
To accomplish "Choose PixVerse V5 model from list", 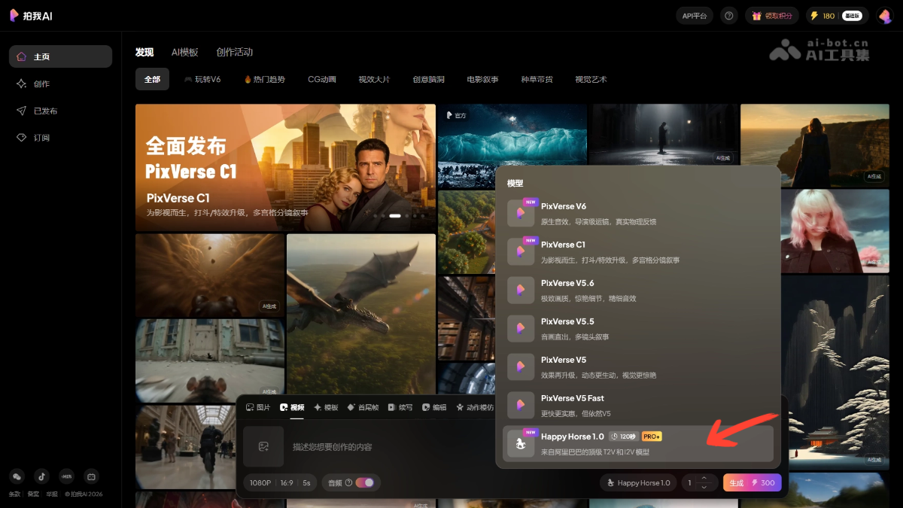I will coord(638,367).
